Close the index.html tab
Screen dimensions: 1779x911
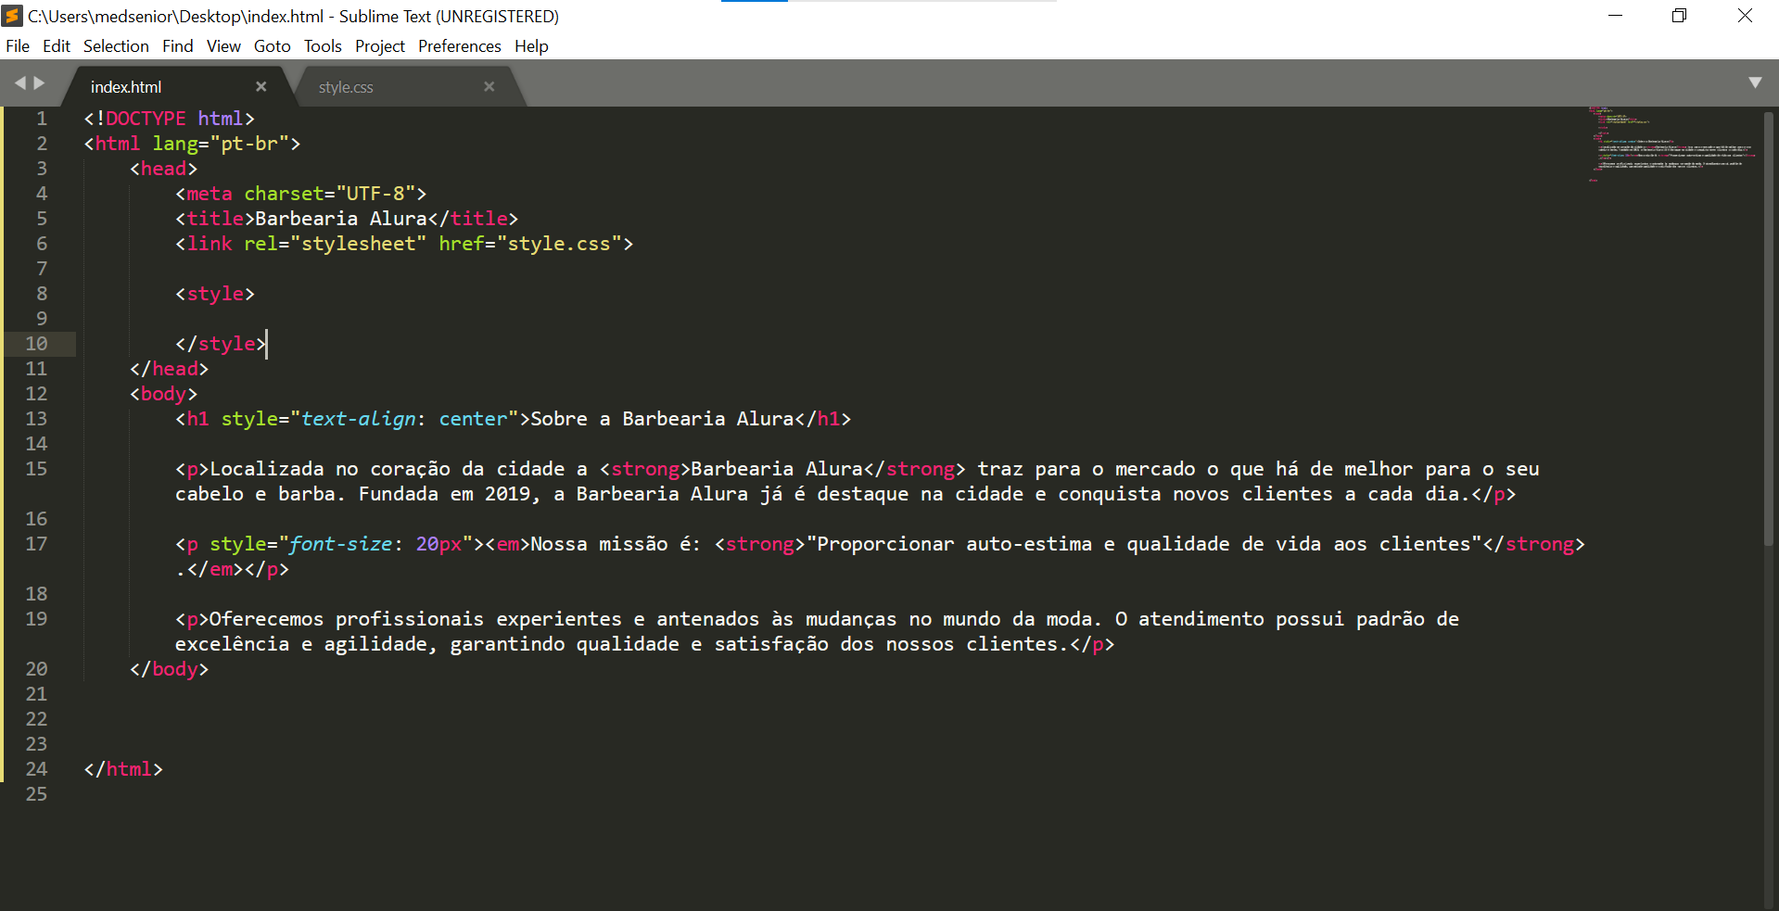point(261,86)
